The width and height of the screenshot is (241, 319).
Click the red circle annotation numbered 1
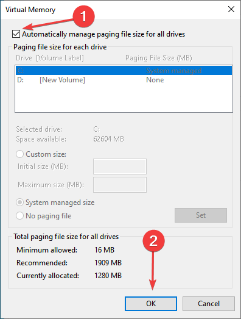tap(83, 16)
